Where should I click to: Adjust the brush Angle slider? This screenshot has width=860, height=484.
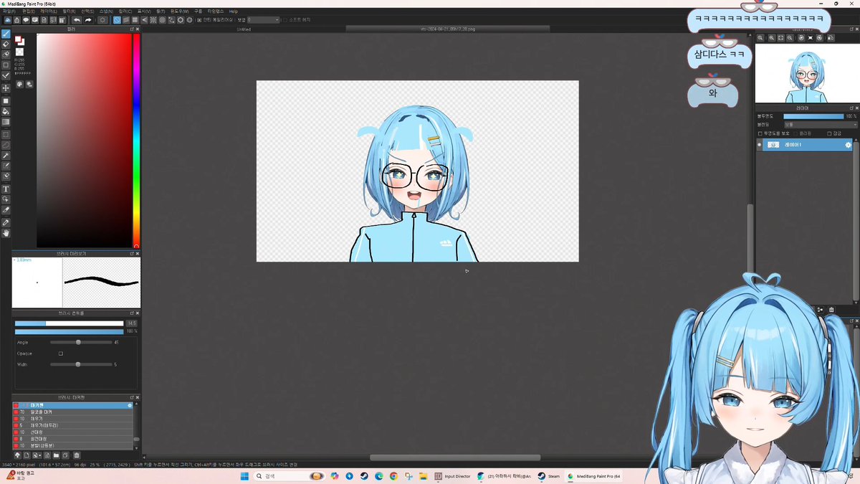80,342
